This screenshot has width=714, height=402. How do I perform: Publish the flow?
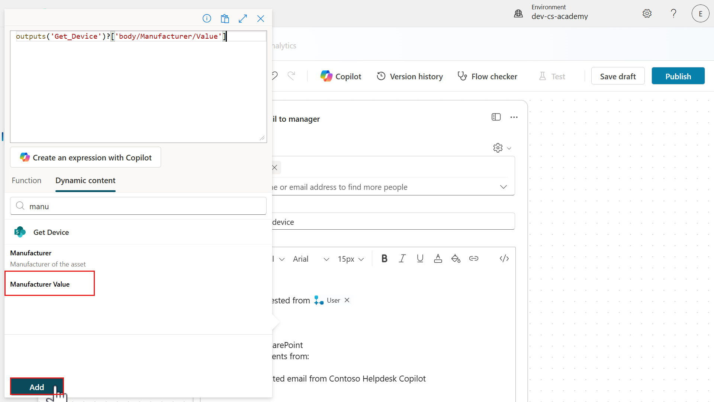[x=678, y=76]
